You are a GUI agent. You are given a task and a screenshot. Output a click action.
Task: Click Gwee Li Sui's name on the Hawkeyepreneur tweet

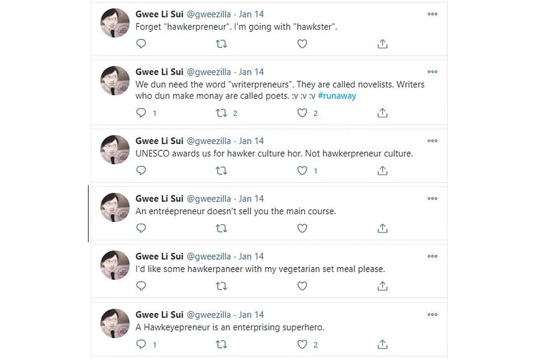159,315
